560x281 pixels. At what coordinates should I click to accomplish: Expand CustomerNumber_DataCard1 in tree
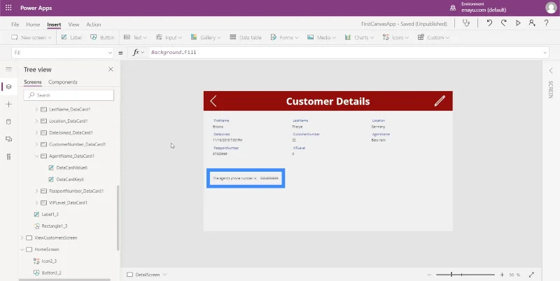[x=36, y=144]
